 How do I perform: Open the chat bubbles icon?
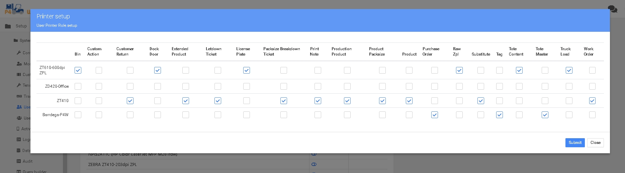pyautogui.click(x=612, y=9)
